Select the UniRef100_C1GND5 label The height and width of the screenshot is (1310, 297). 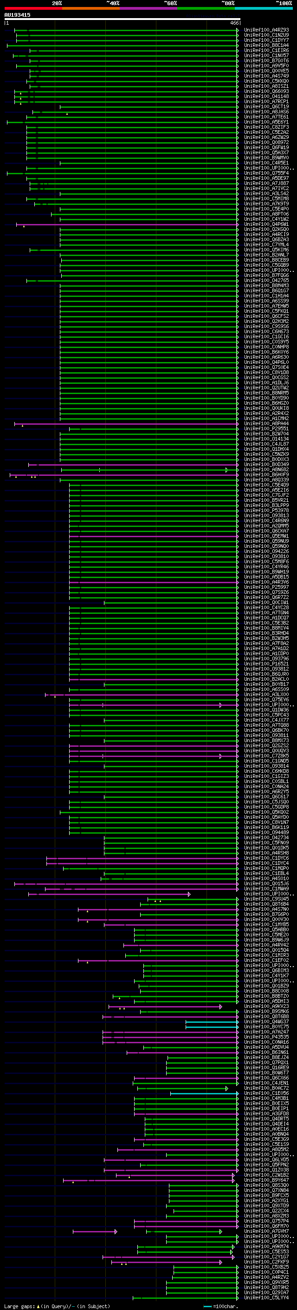coord(266,761)
